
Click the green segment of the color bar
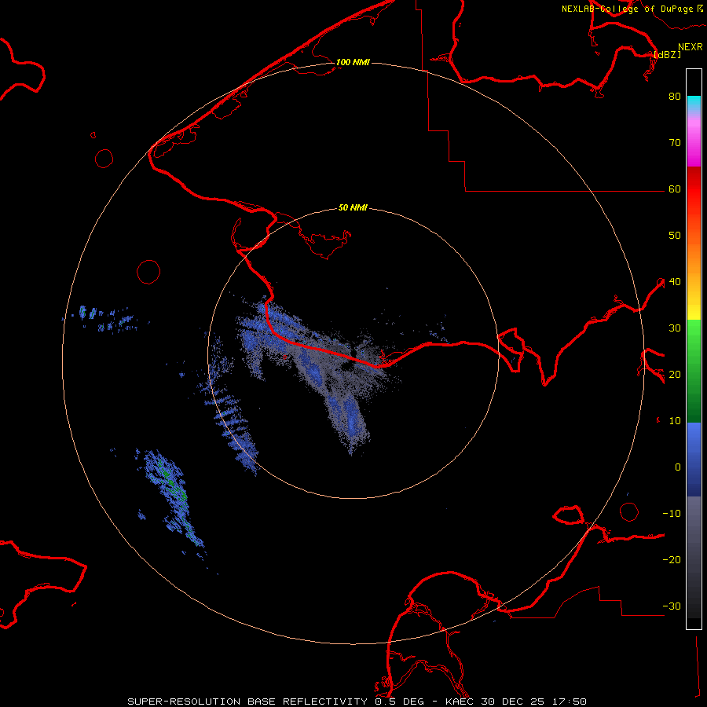[694, 371]
